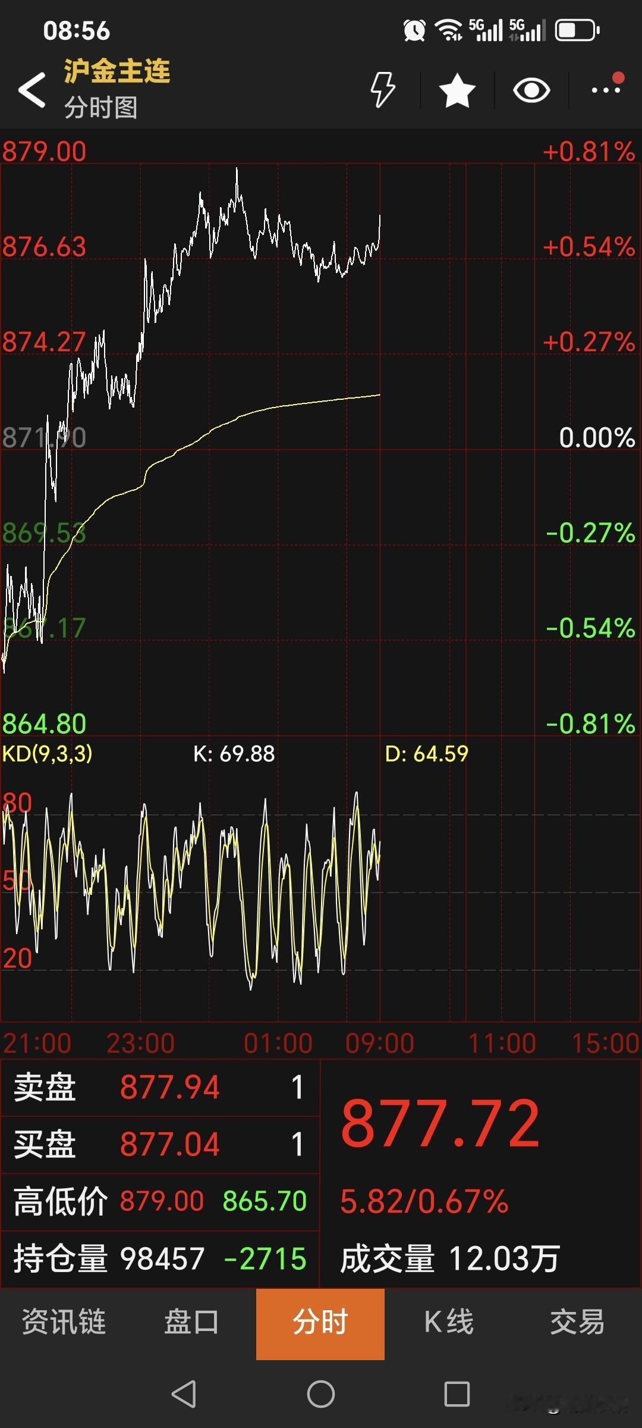Tap the 买盘 price 877.04
This screenshot has width=642, height=1428.
170,1144
